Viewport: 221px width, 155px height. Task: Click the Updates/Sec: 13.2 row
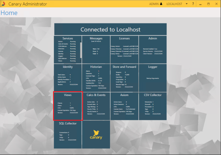(x=93, y=83)
